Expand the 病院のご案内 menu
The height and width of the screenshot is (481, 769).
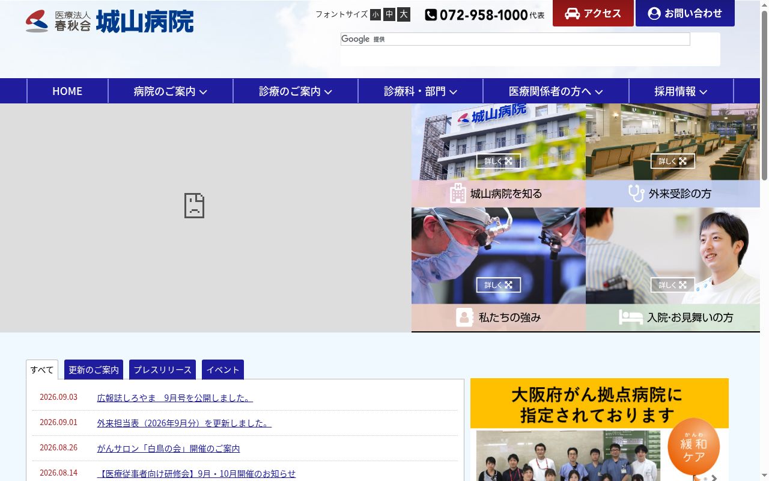[x=171, y=91]
